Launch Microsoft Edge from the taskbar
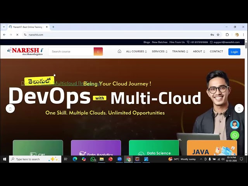248x186 pixels. [x=75, y=159]
